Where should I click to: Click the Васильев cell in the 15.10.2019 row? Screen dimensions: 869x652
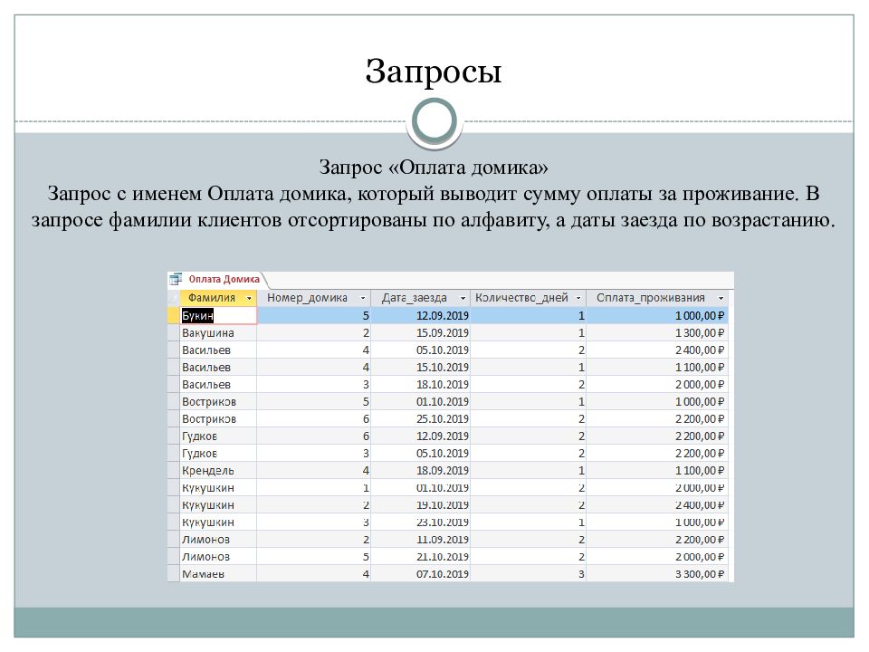[x=218, y=367]
